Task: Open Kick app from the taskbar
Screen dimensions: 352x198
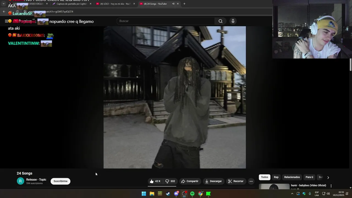Action: click(x=208, y=194)
